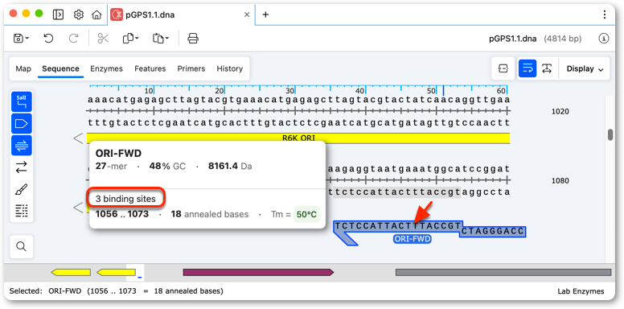Viewport: 624px width, 309px height.
Task: Click the reverse complement arrows icon
Action: tap(21, 167)
